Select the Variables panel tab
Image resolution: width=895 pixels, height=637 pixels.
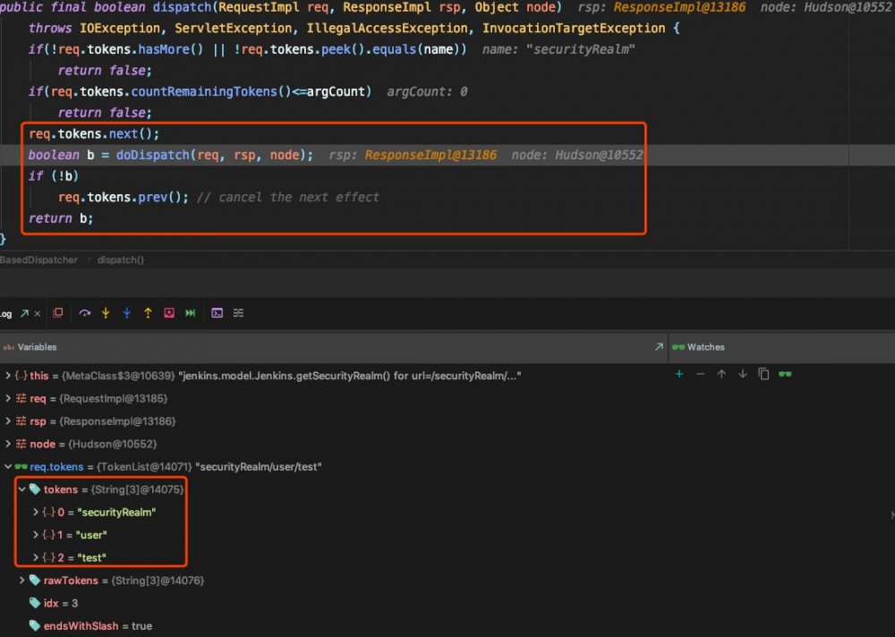(37, 347)
